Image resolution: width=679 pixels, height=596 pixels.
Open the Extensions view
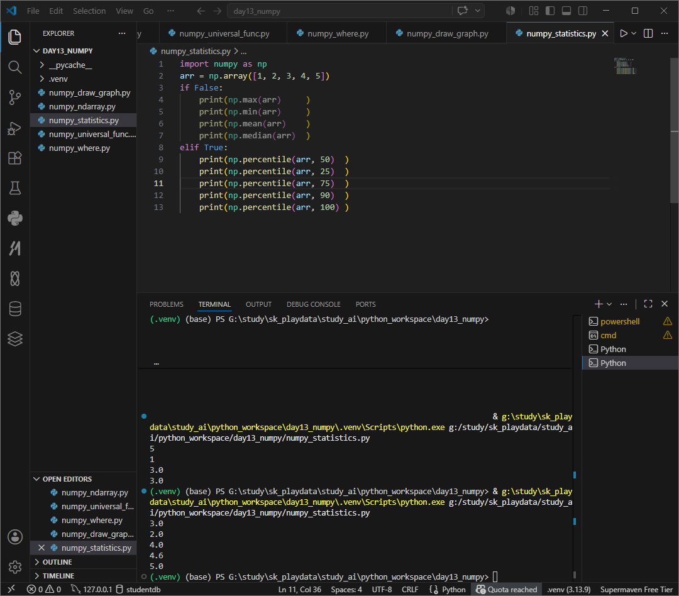coord(14,158)
